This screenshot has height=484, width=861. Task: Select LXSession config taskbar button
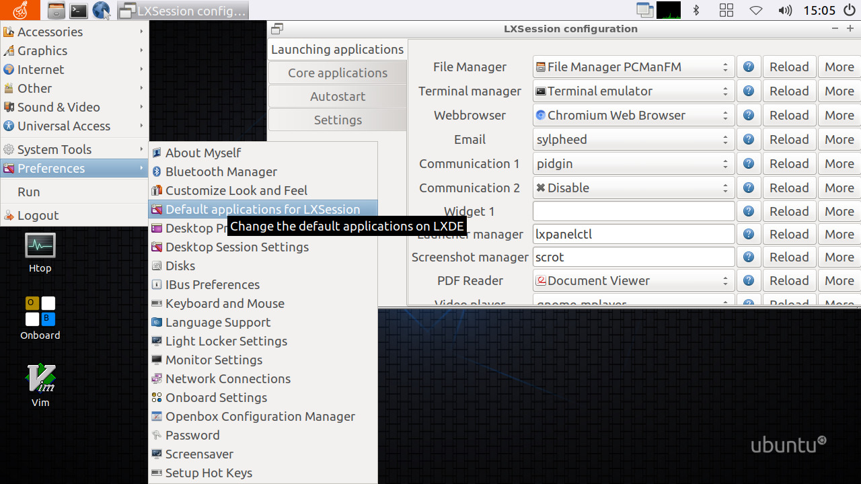[x=183, y=10]
